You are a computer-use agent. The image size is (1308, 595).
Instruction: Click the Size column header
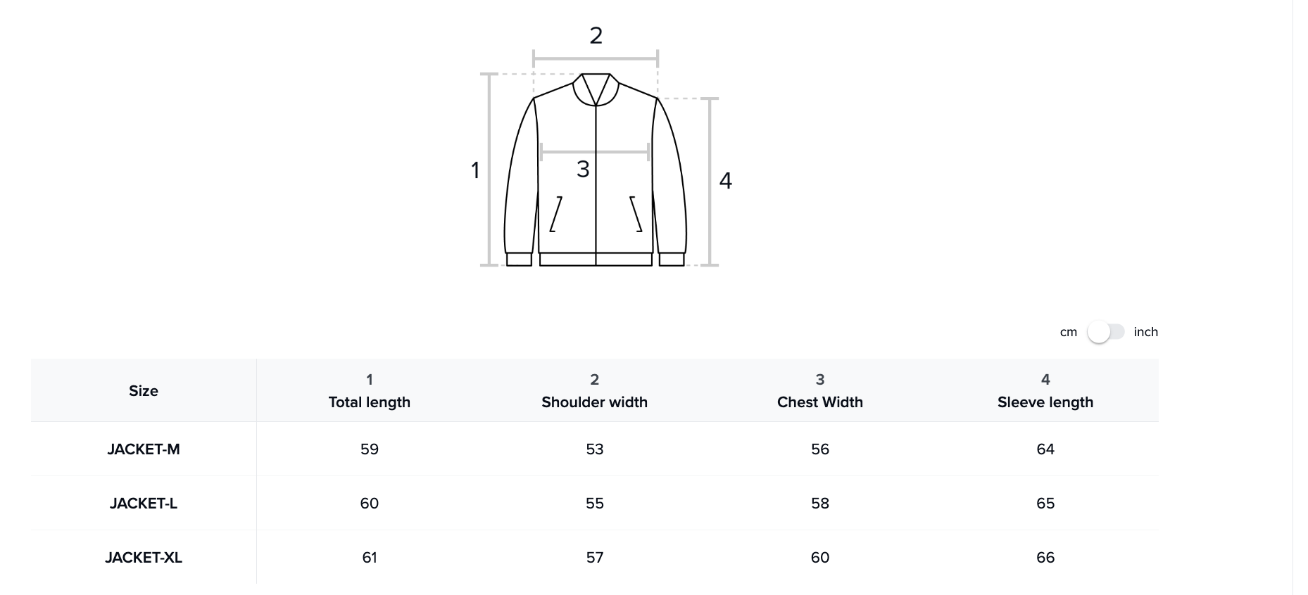144,390
